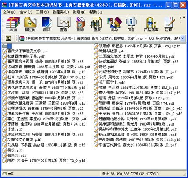Select the 苏轼 王水照 file
Image resolution: width=188 pixels, height=178 pixels.
pos(136,88)
